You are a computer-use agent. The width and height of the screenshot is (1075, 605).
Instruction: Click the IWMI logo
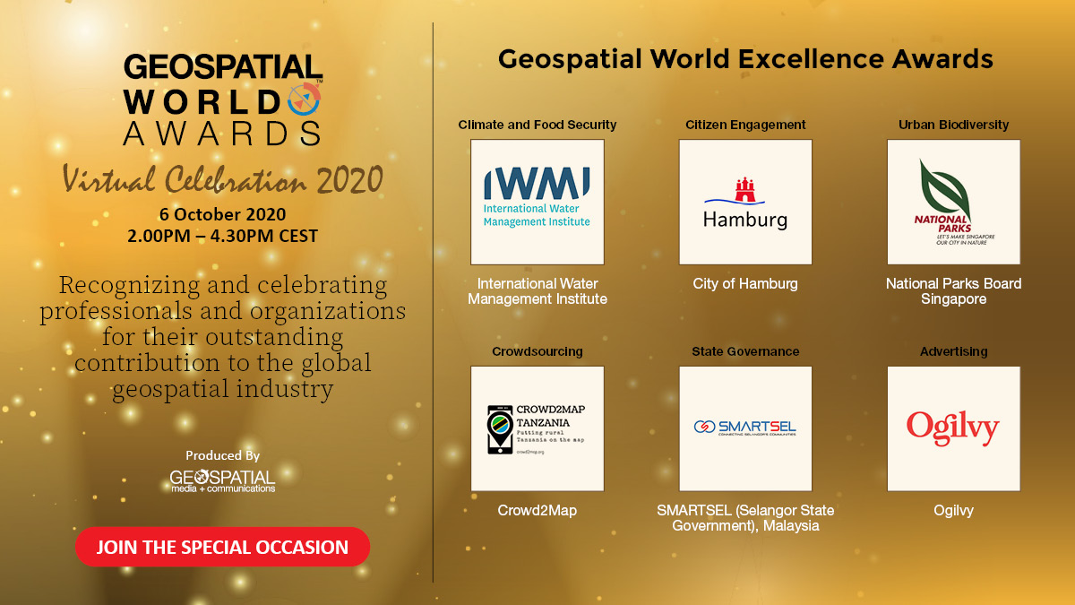pyautogui.click(x=537, y=202)
